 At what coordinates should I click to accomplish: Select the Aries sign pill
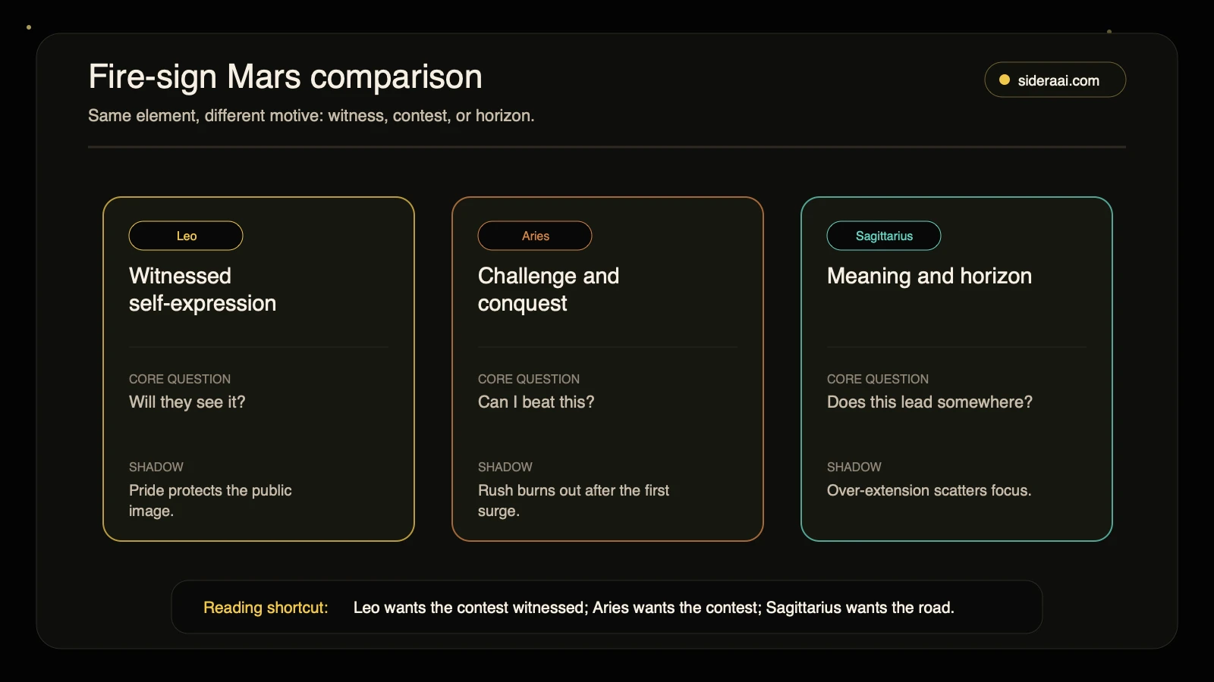(535, 236)
